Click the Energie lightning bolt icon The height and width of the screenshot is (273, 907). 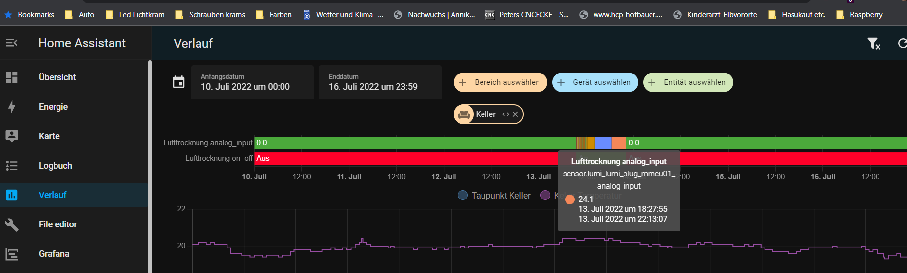click(x=12, y=107)
